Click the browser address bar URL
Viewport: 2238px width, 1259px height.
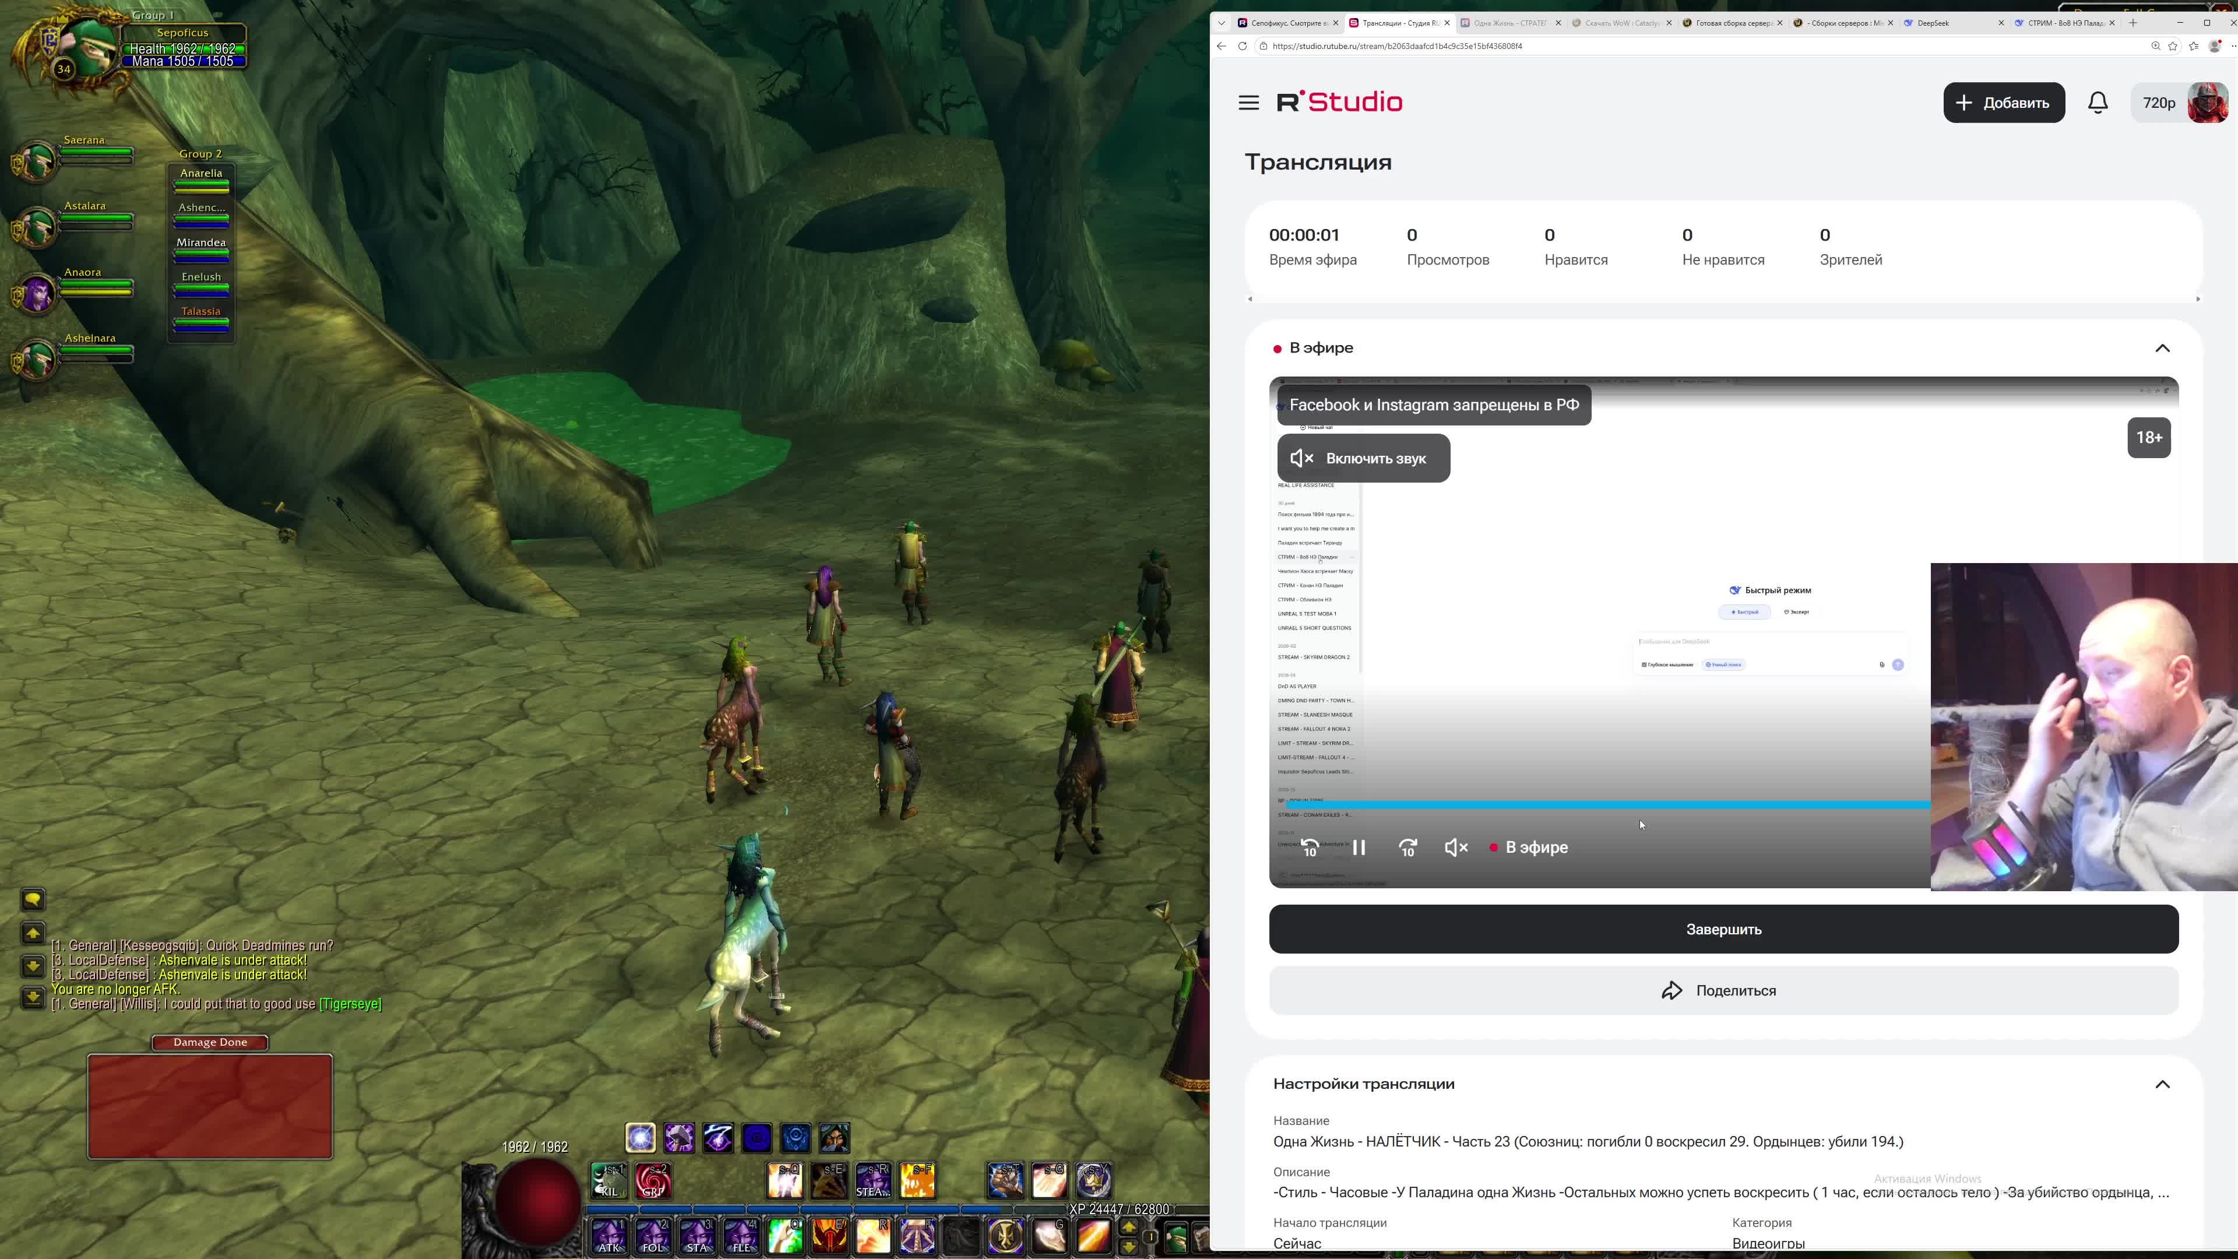point(1397,46)
